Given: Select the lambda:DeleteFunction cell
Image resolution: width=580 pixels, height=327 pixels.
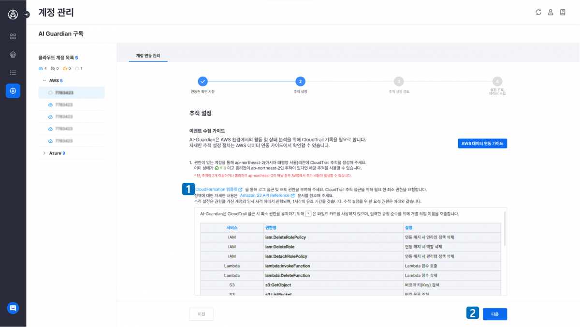Looking at the screenshot, I should pyautogui.click(x=333, y=275).
